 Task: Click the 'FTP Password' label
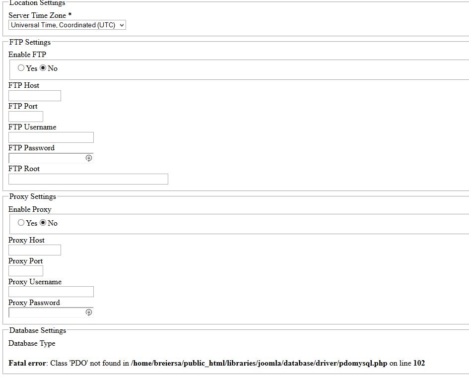[31, 148]
